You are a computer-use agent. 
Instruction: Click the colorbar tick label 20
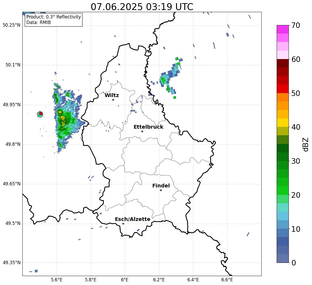click(296, 195)
